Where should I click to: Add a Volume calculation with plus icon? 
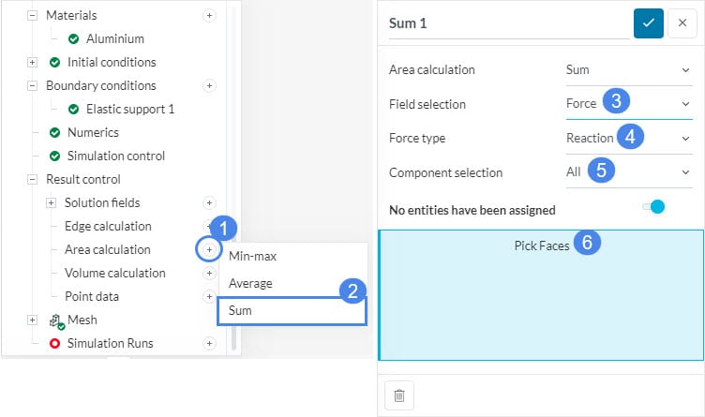[209, 273]
